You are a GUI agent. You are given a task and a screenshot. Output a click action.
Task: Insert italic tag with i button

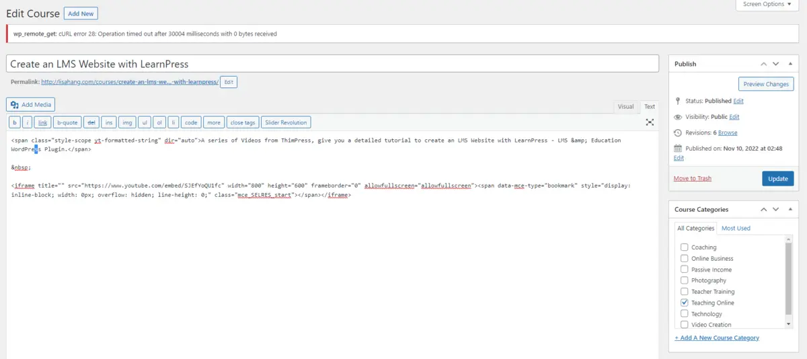pos(28,122)
